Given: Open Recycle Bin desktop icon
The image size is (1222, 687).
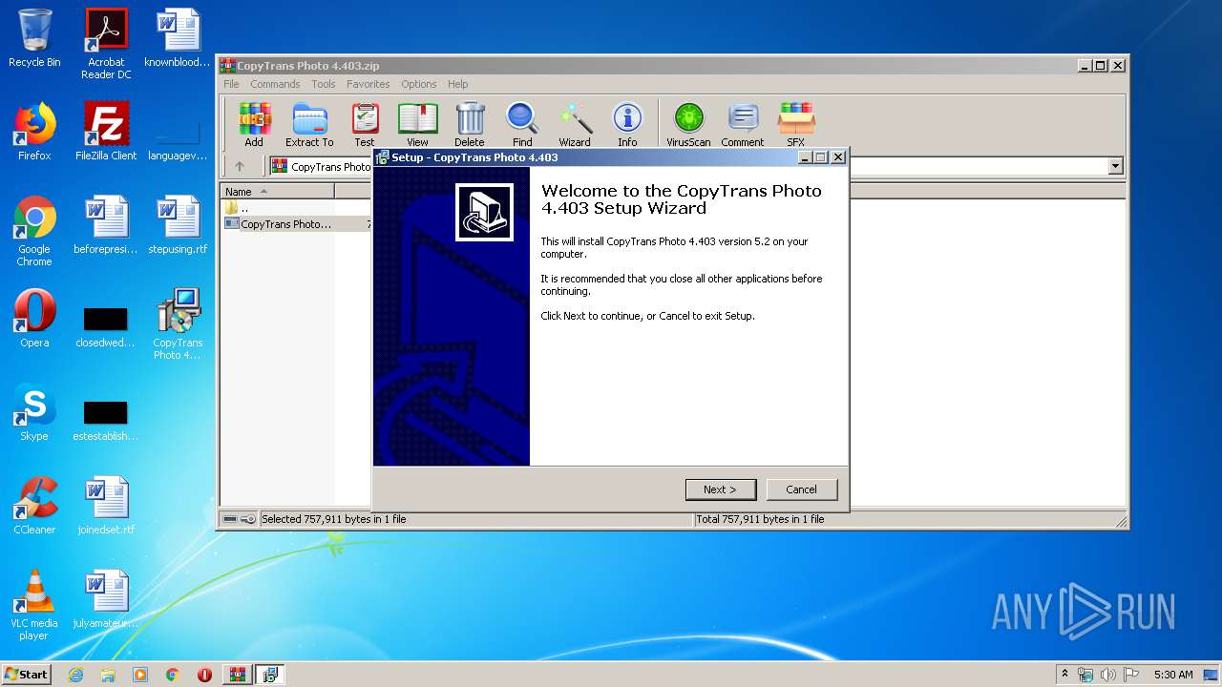Looking at the screenshot, I should pos(34,38).
